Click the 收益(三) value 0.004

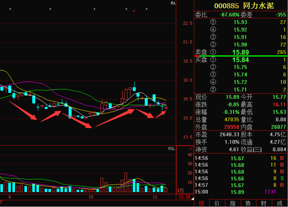(279, 149)
